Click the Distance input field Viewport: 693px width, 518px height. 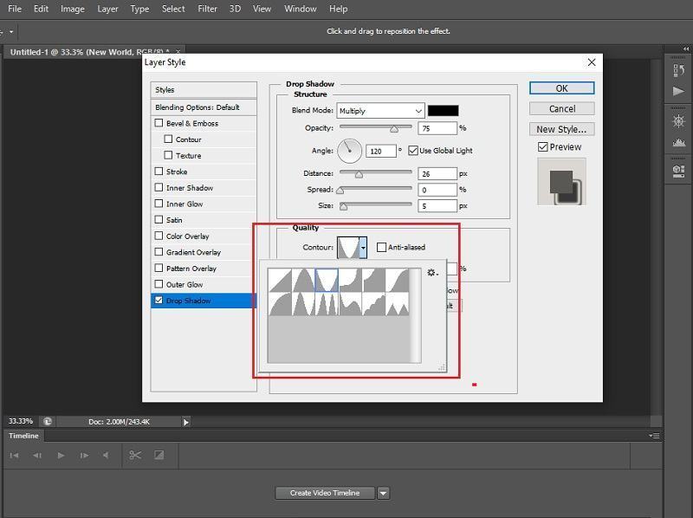(x=437, y=172)
